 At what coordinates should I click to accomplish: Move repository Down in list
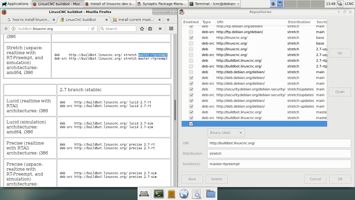pyautogui.click(x=340, y=92)
